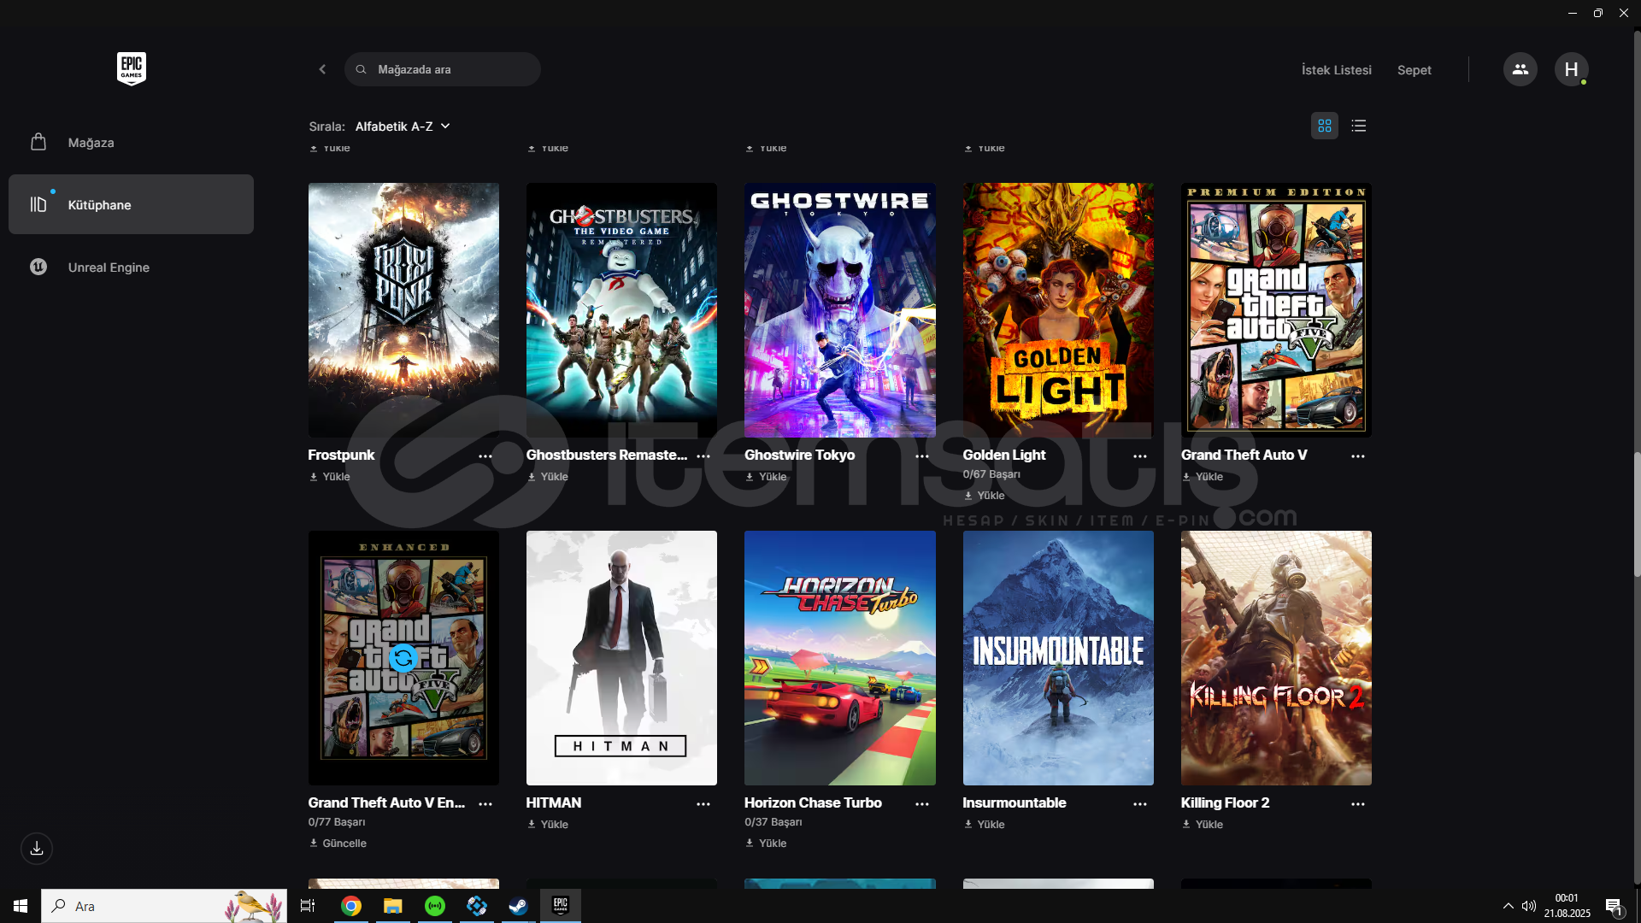Open HITMAN three-dot options menu
This screenshot has width=1641, height=923.
coord(703,804)
